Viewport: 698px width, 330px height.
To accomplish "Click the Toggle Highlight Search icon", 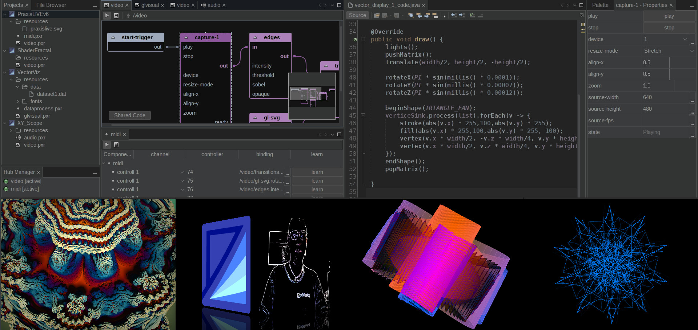I will click(435, 15).
